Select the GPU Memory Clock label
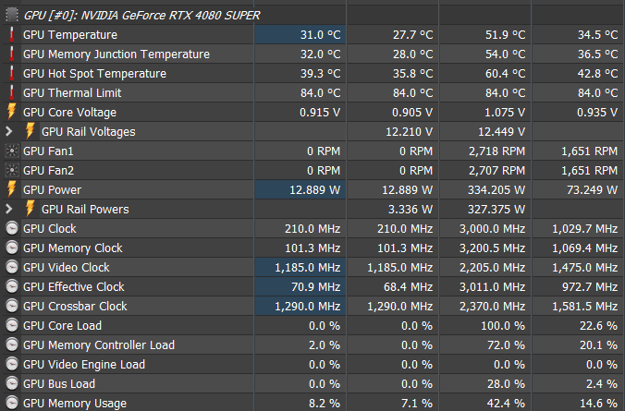The image size is (625, 411). [x=72, y=248]
